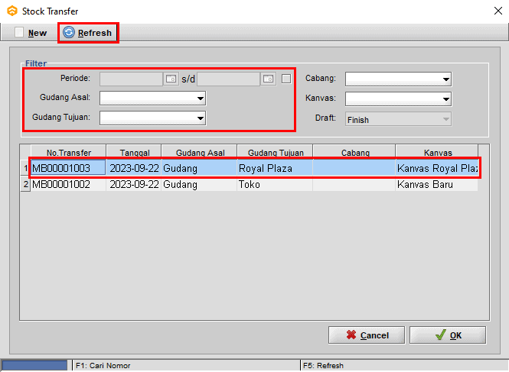Click the Stock Transfer app icon
Viewport: 509px width, 372px height.
[12, 11]
